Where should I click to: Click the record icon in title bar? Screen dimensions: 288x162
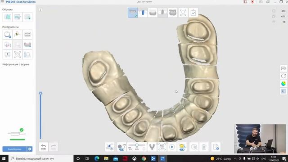coord(252,2)
